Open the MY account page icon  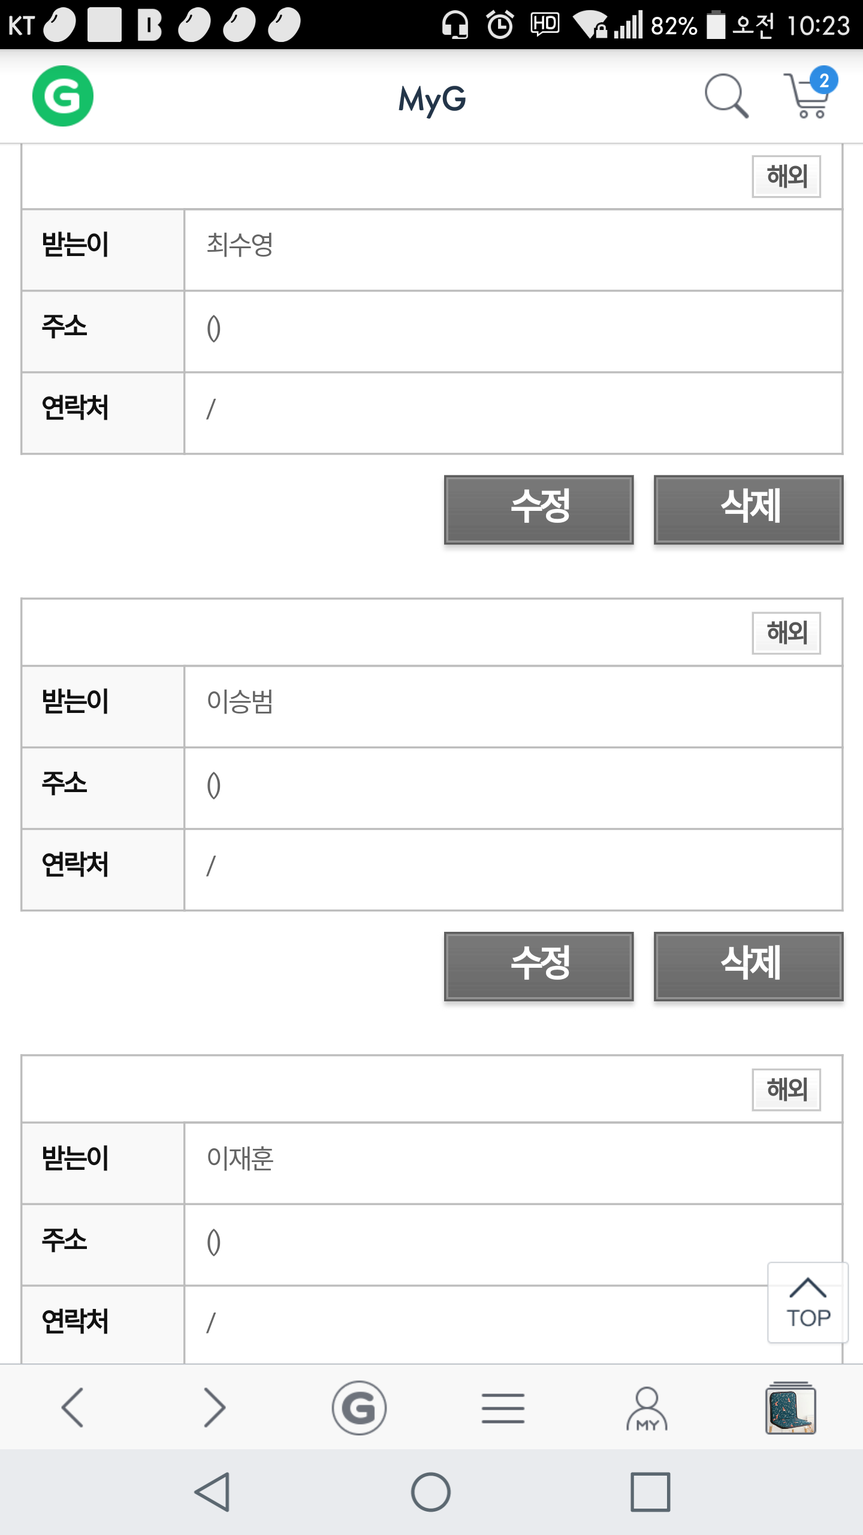coord(647,1407)
